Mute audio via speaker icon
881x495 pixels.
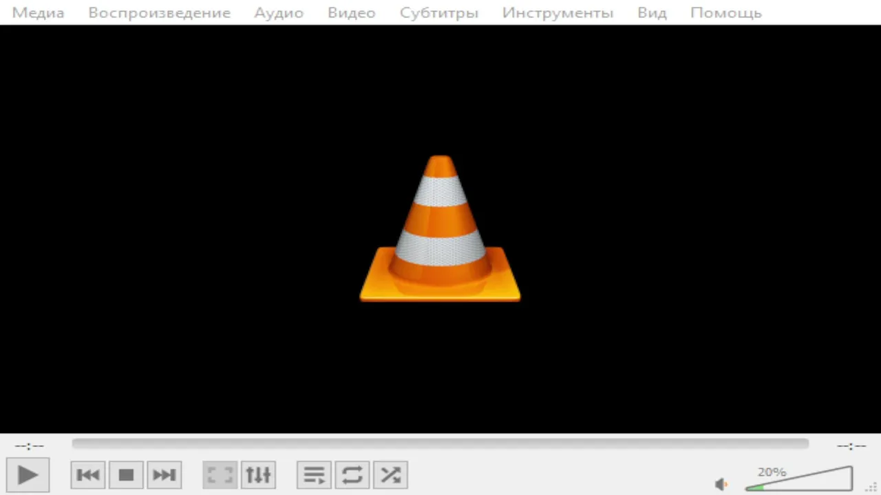[721, 484]
